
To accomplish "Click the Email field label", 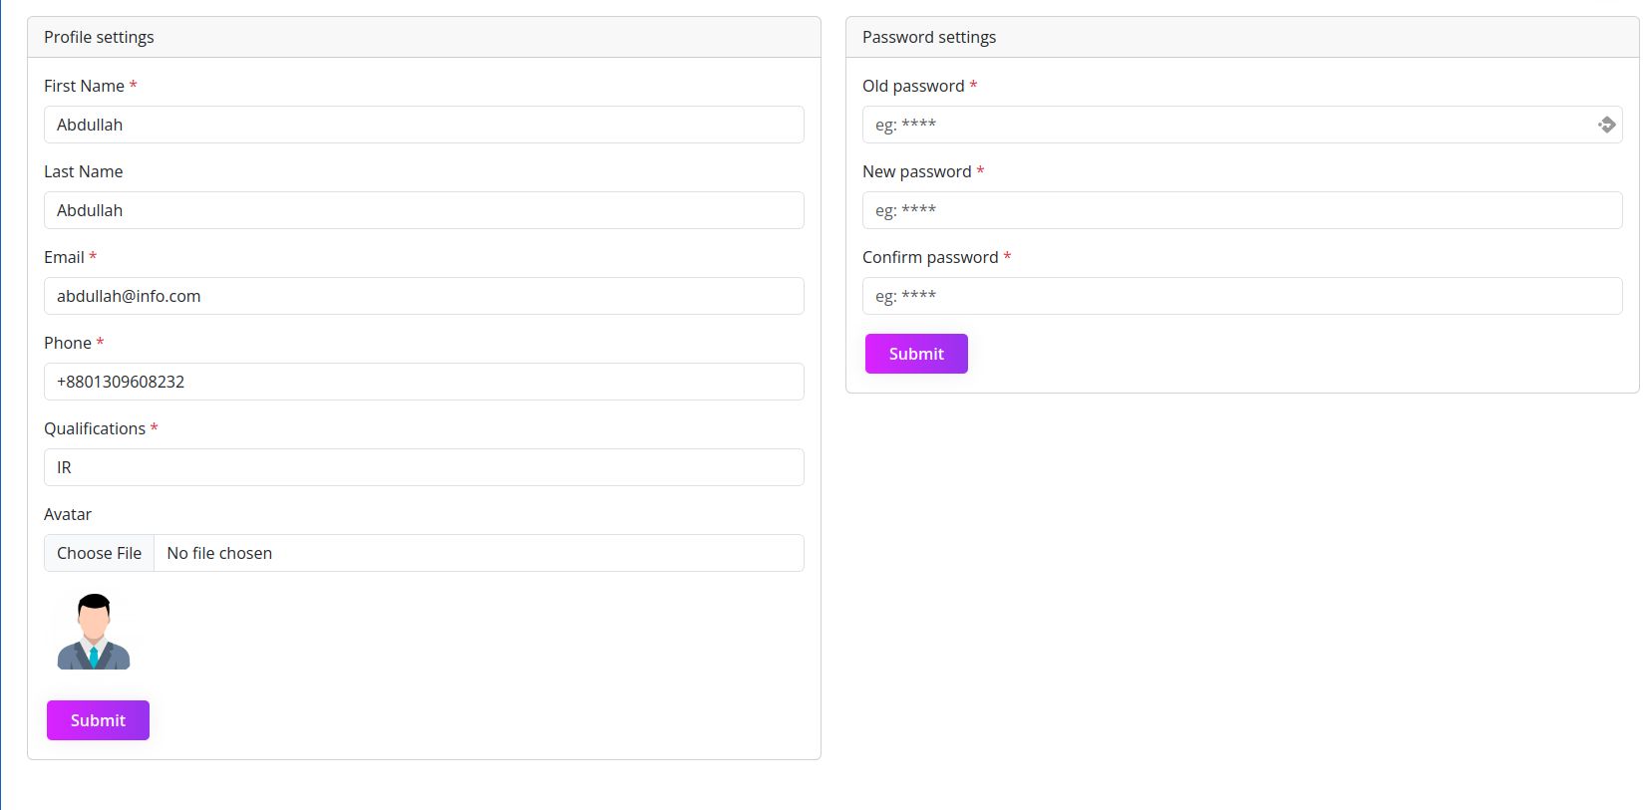I will pos(64,257).
